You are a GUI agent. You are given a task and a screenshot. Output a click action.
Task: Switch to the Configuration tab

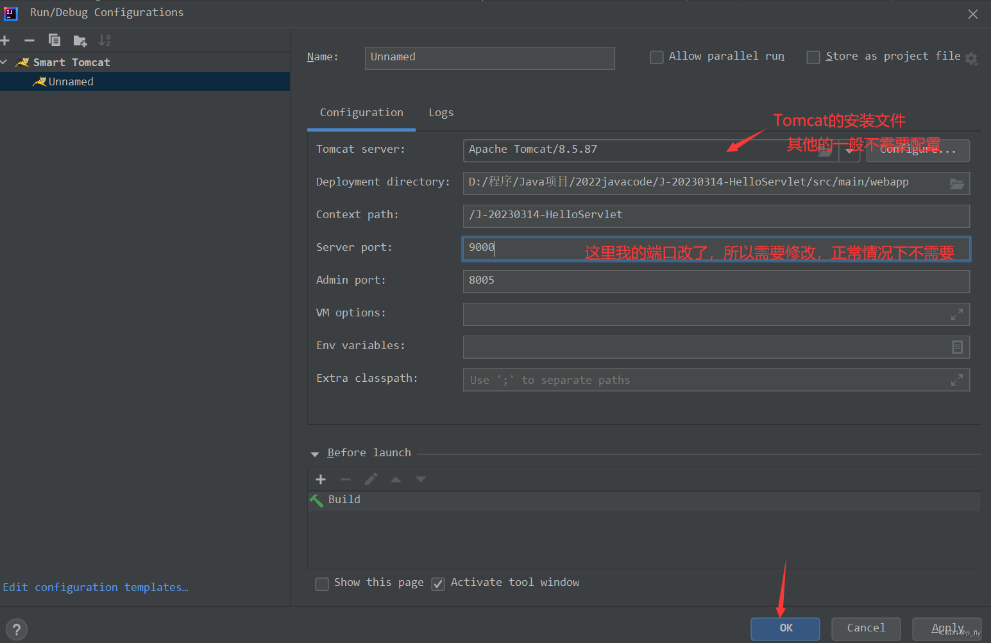(362, 113)
